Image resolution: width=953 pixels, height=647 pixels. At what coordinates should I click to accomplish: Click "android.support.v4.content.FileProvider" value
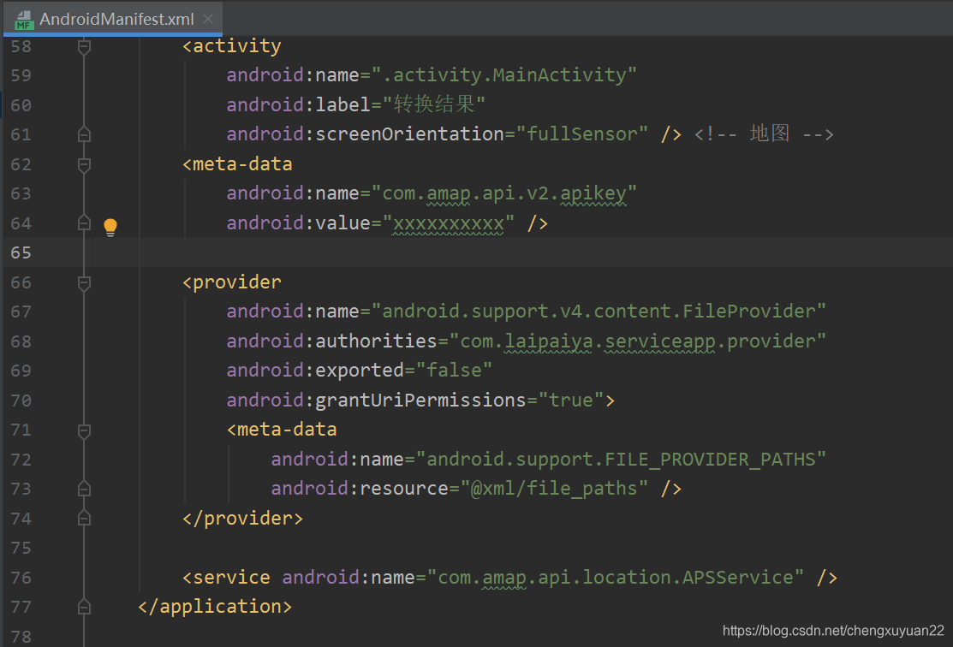[599, 312]
